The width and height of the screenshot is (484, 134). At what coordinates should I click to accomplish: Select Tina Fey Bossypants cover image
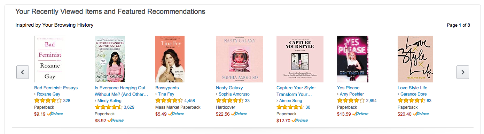[170, 59]
